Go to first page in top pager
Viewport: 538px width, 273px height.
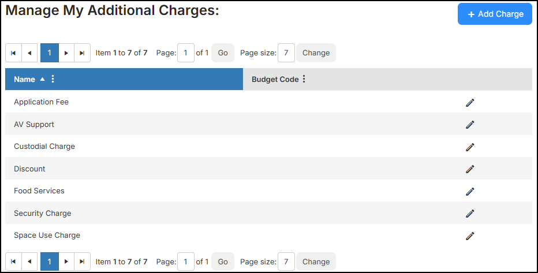(x=13, y=53)
